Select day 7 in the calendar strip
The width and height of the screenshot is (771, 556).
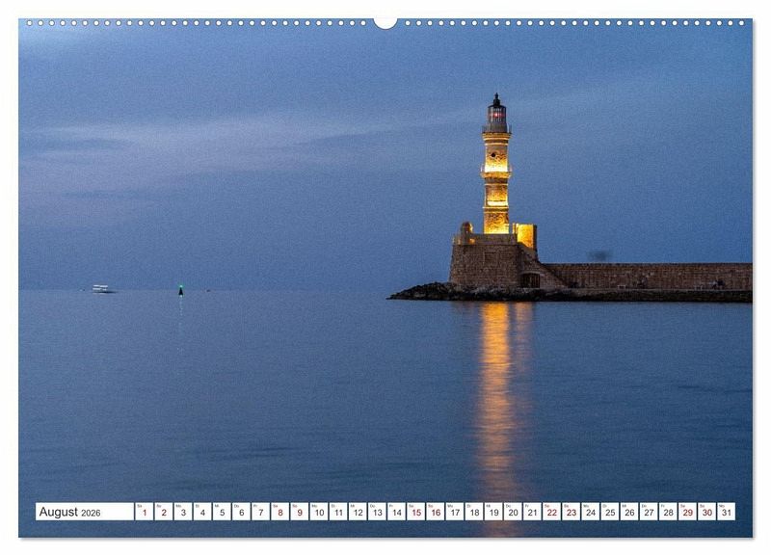click(260, 512)
